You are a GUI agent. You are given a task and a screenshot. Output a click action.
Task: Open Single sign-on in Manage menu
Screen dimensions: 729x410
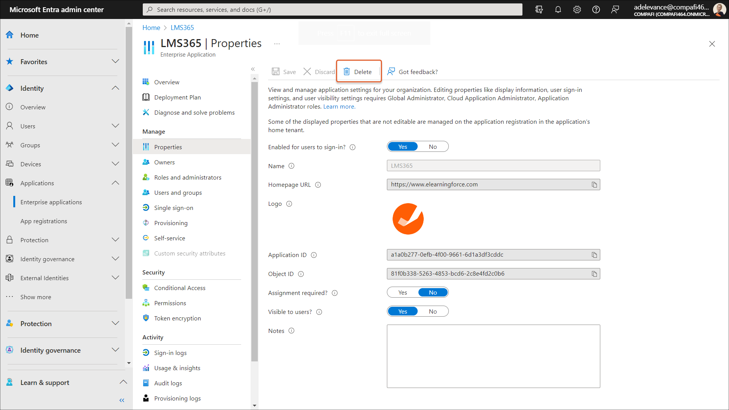click(x=174, y=208)
